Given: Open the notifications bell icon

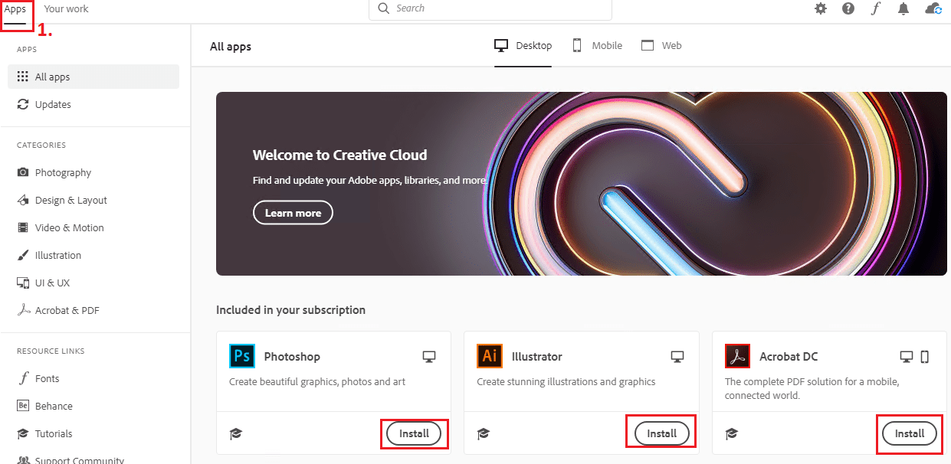Looking at the screenshot, I should tap(903, 8).
